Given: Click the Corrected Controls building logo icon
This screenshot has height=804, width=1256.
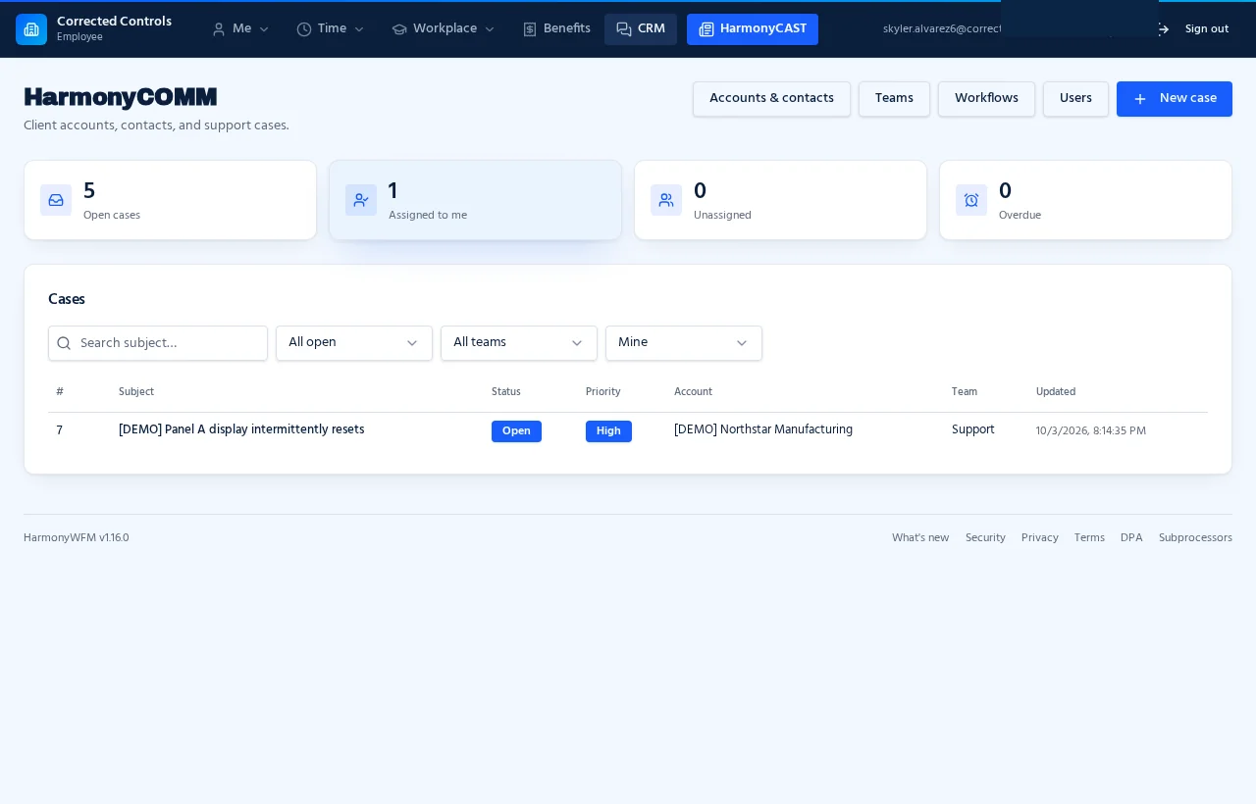Looking at the screenshot, I should tap(31, 29).
